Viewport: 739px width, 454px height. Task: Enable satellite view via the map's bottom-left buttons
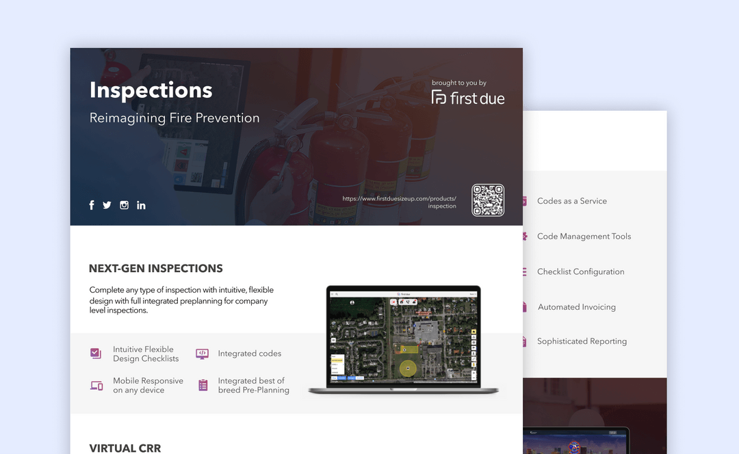(341, 377)
